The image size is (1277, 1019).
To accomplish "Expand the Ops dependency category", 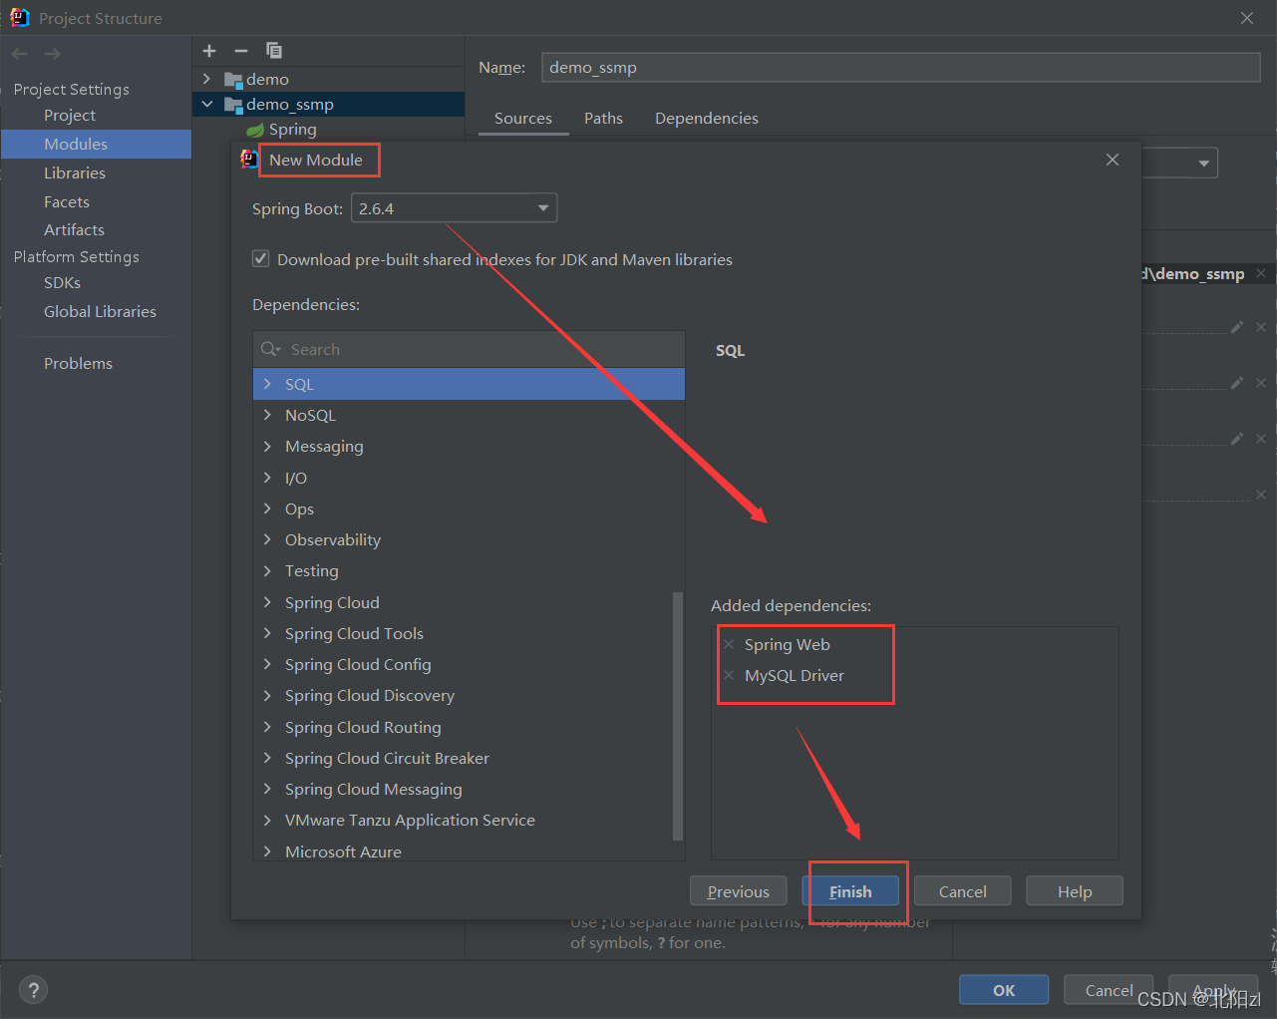I will [x=267, y=509].
